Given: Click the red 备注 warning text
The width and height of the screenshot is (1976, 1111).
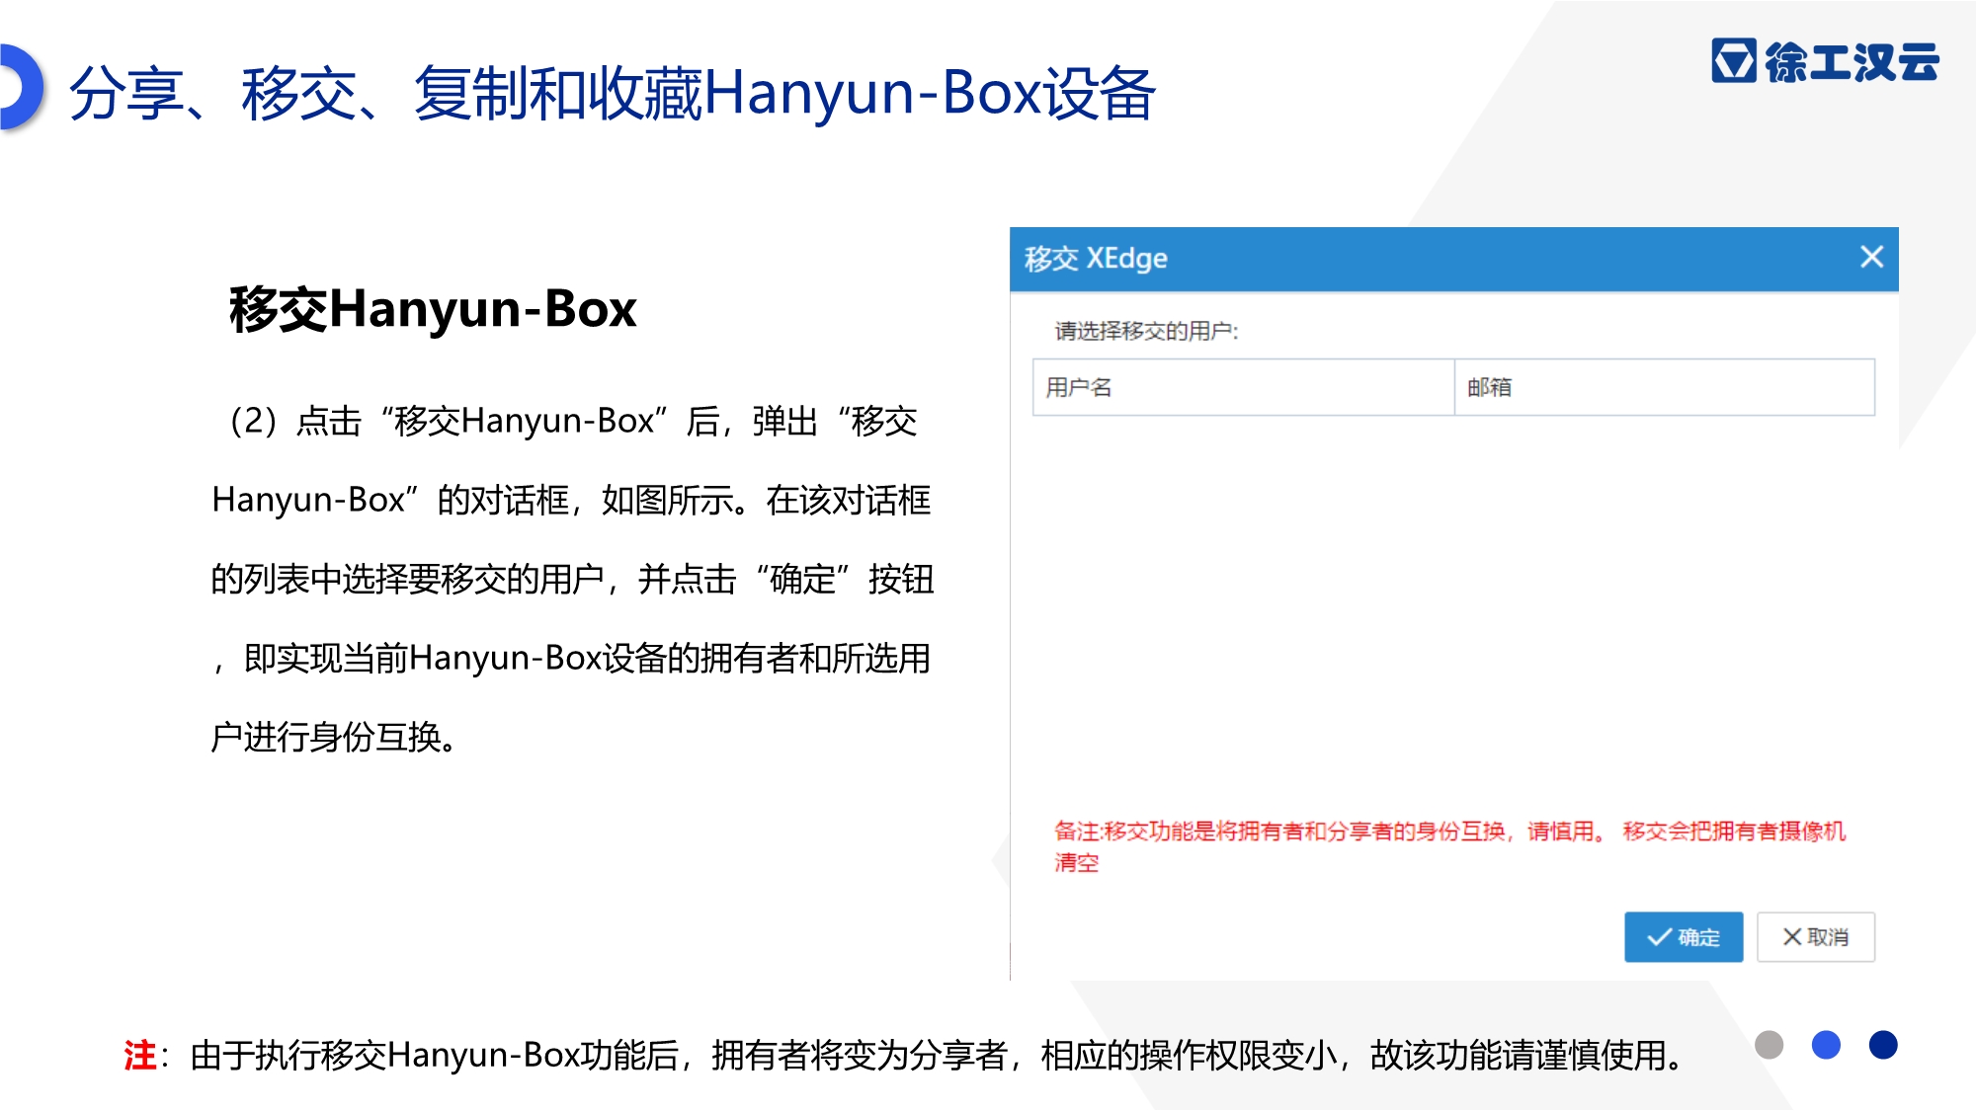Looking at the screenshot, I should tap(1449, 846).
